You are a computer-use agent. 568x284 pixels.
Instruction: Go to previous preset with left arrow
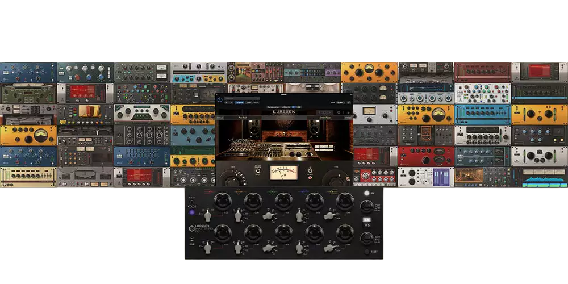click(227, 102)
